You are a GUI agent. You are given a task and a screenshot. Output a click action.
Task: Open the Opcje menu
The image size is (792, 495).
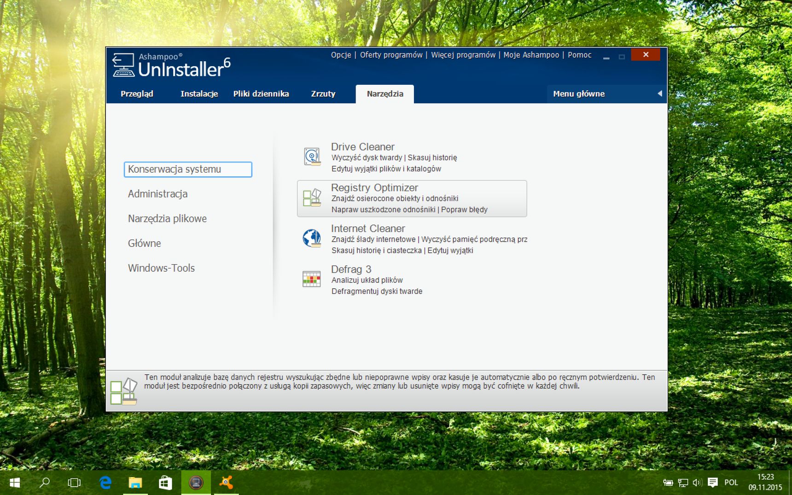point(341,55)
